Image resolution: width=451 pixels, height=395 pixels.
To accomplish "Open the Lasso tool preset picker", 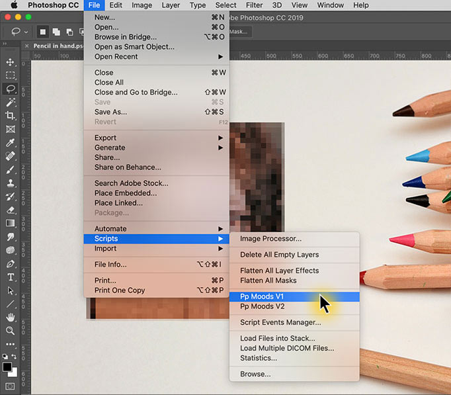I will [x=19, y=32].
